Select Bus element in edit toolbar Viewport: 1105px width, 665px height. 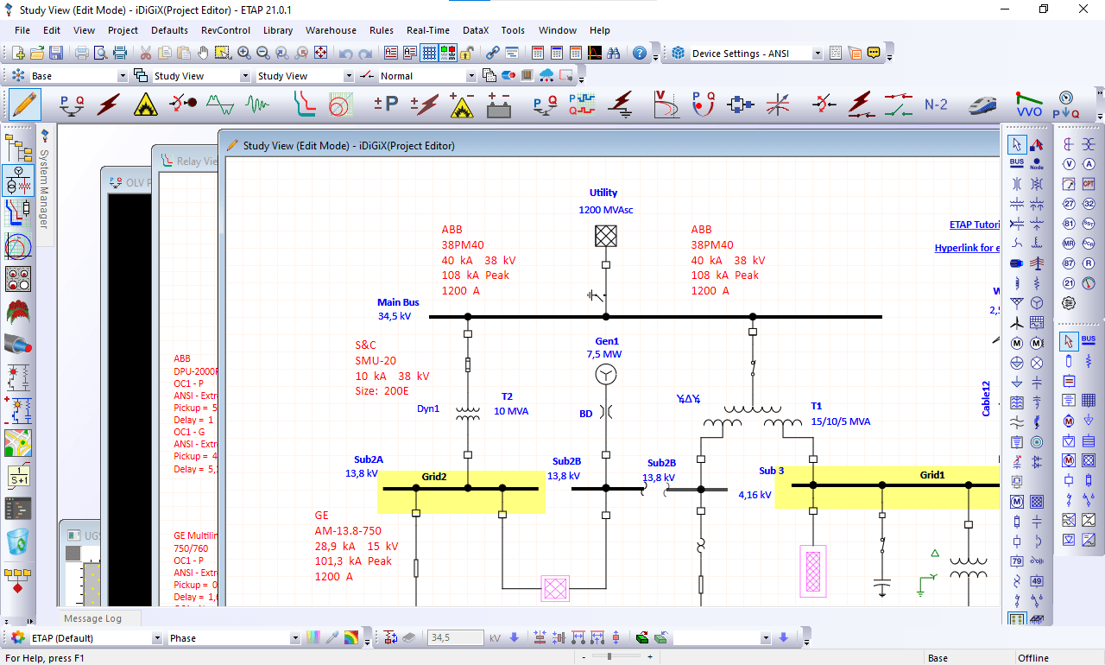1017,164
